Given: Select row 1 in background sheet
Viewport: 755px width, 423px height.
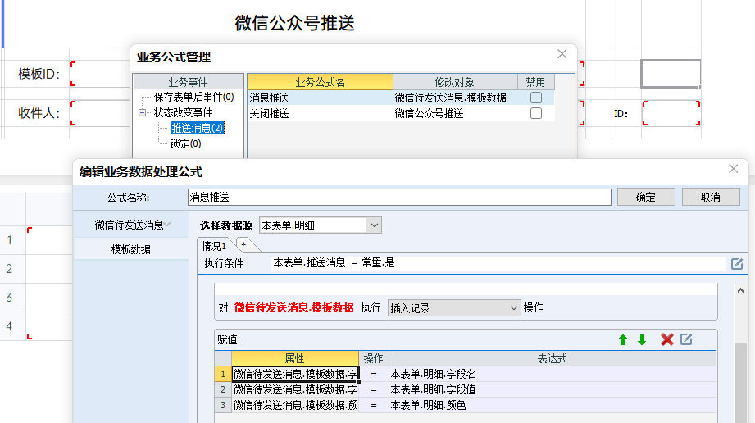Looking at the screenshot, I should click(x=10, y=240).
